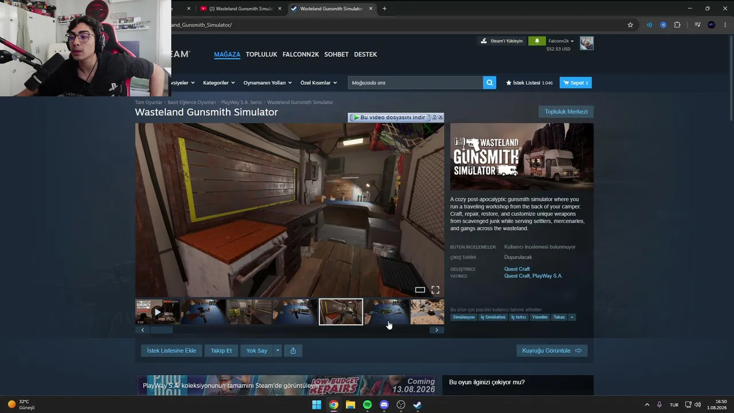Open the Chrome extensions puzzle icon
This screenshot has height=413, width=734.
(x=677, y=25)
